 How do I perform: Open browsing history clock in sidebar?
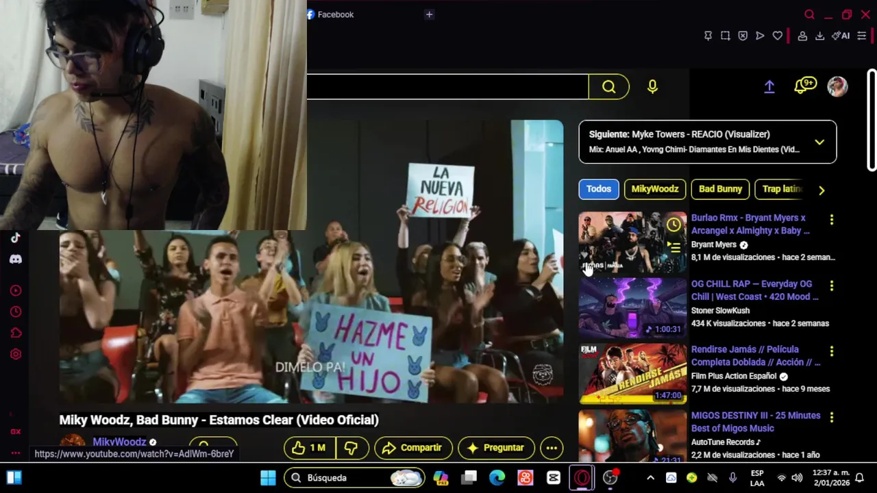(x=16, y=312)
